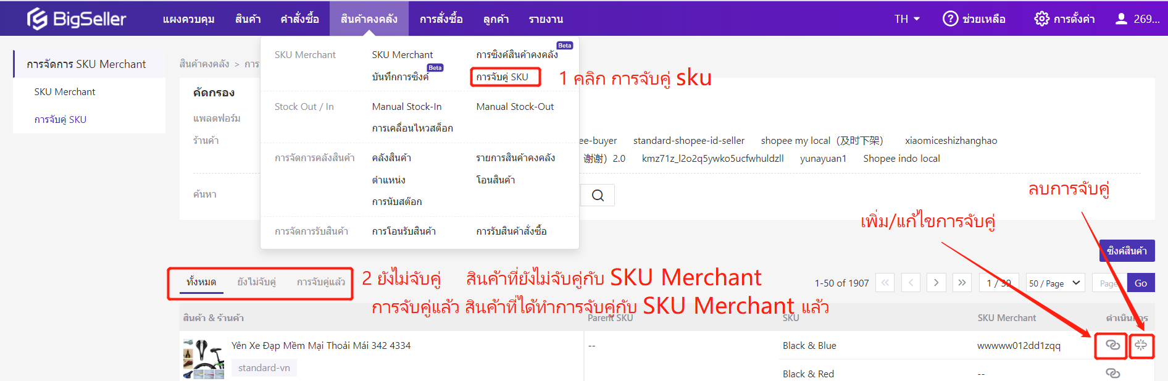Go to next page arrow
The width and height of the screenshot is (1168, 381).
[x=936, y=283]
